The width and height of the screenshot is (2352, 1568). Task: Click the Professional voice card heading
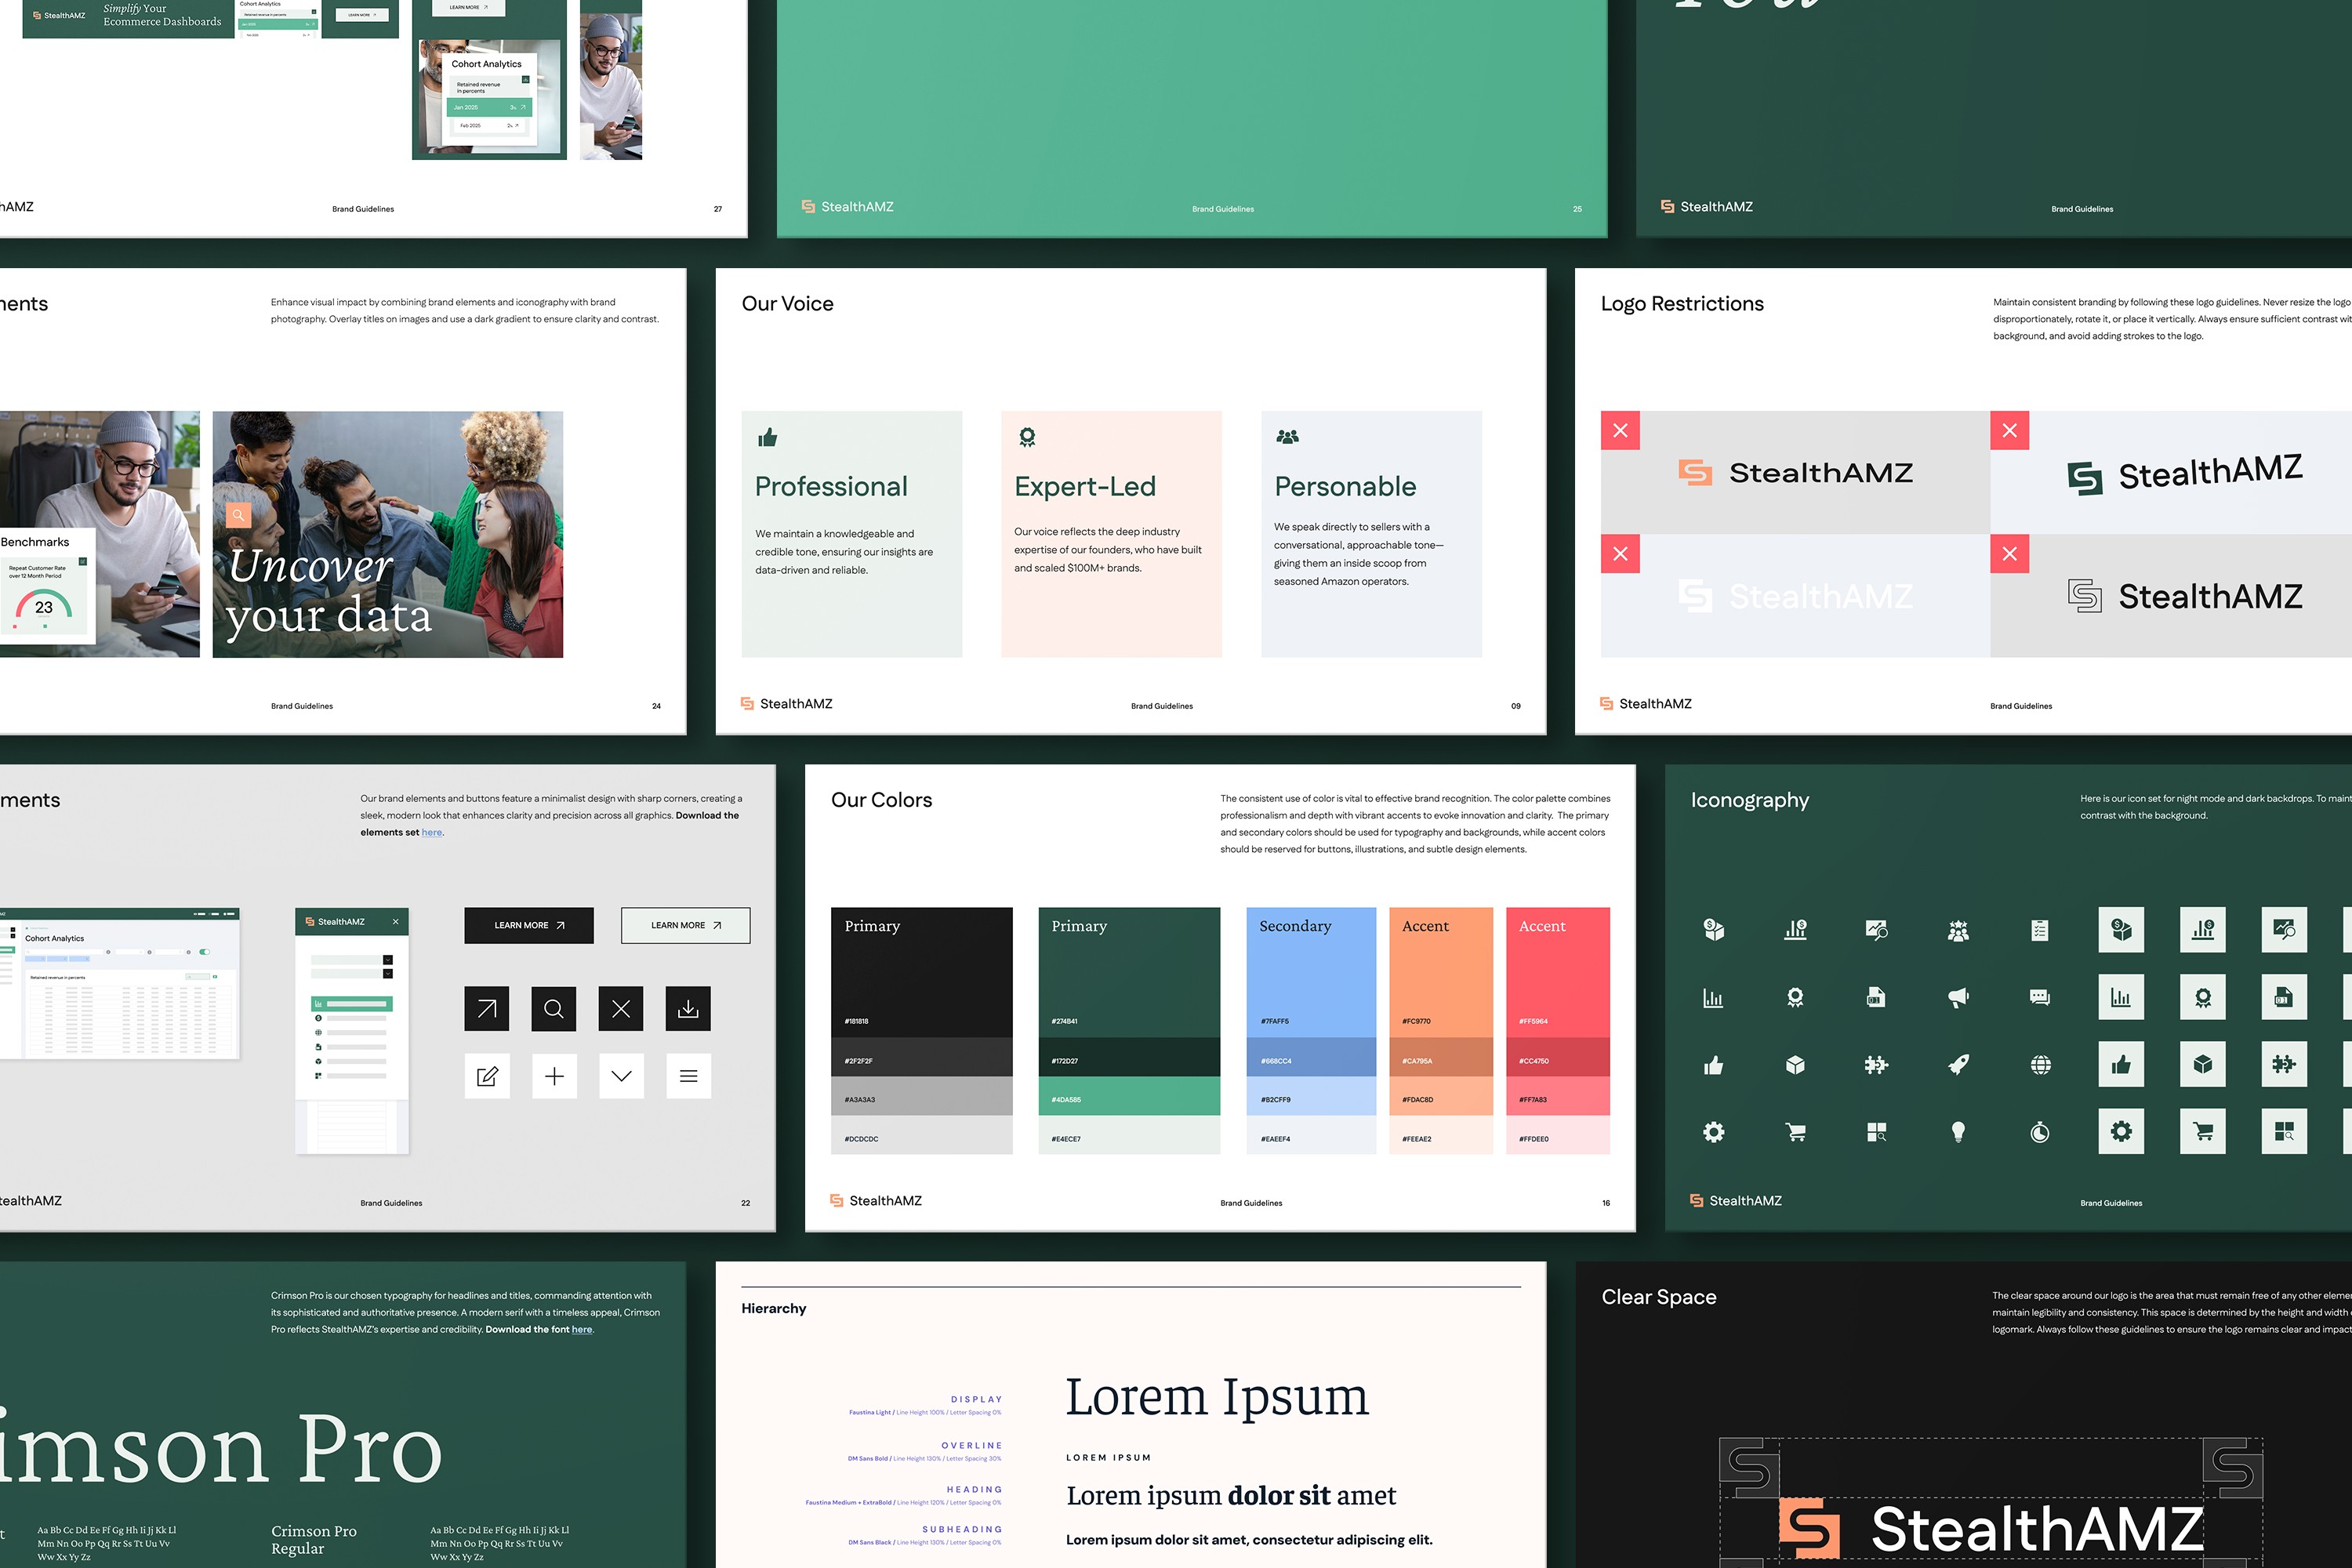point(831,486)
